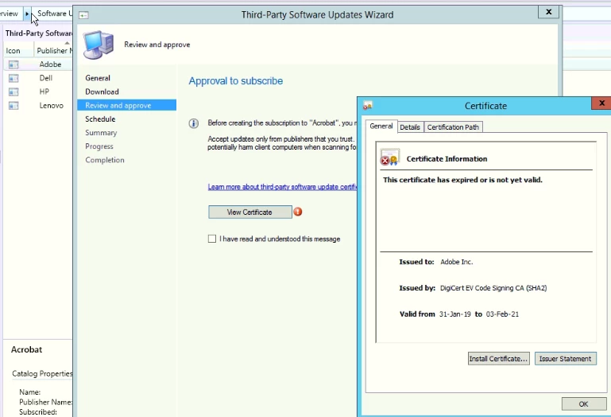Viewport: 611px width, 417px height.
Task: Check 'I have read and understood this message'
Action: (212, 239)
